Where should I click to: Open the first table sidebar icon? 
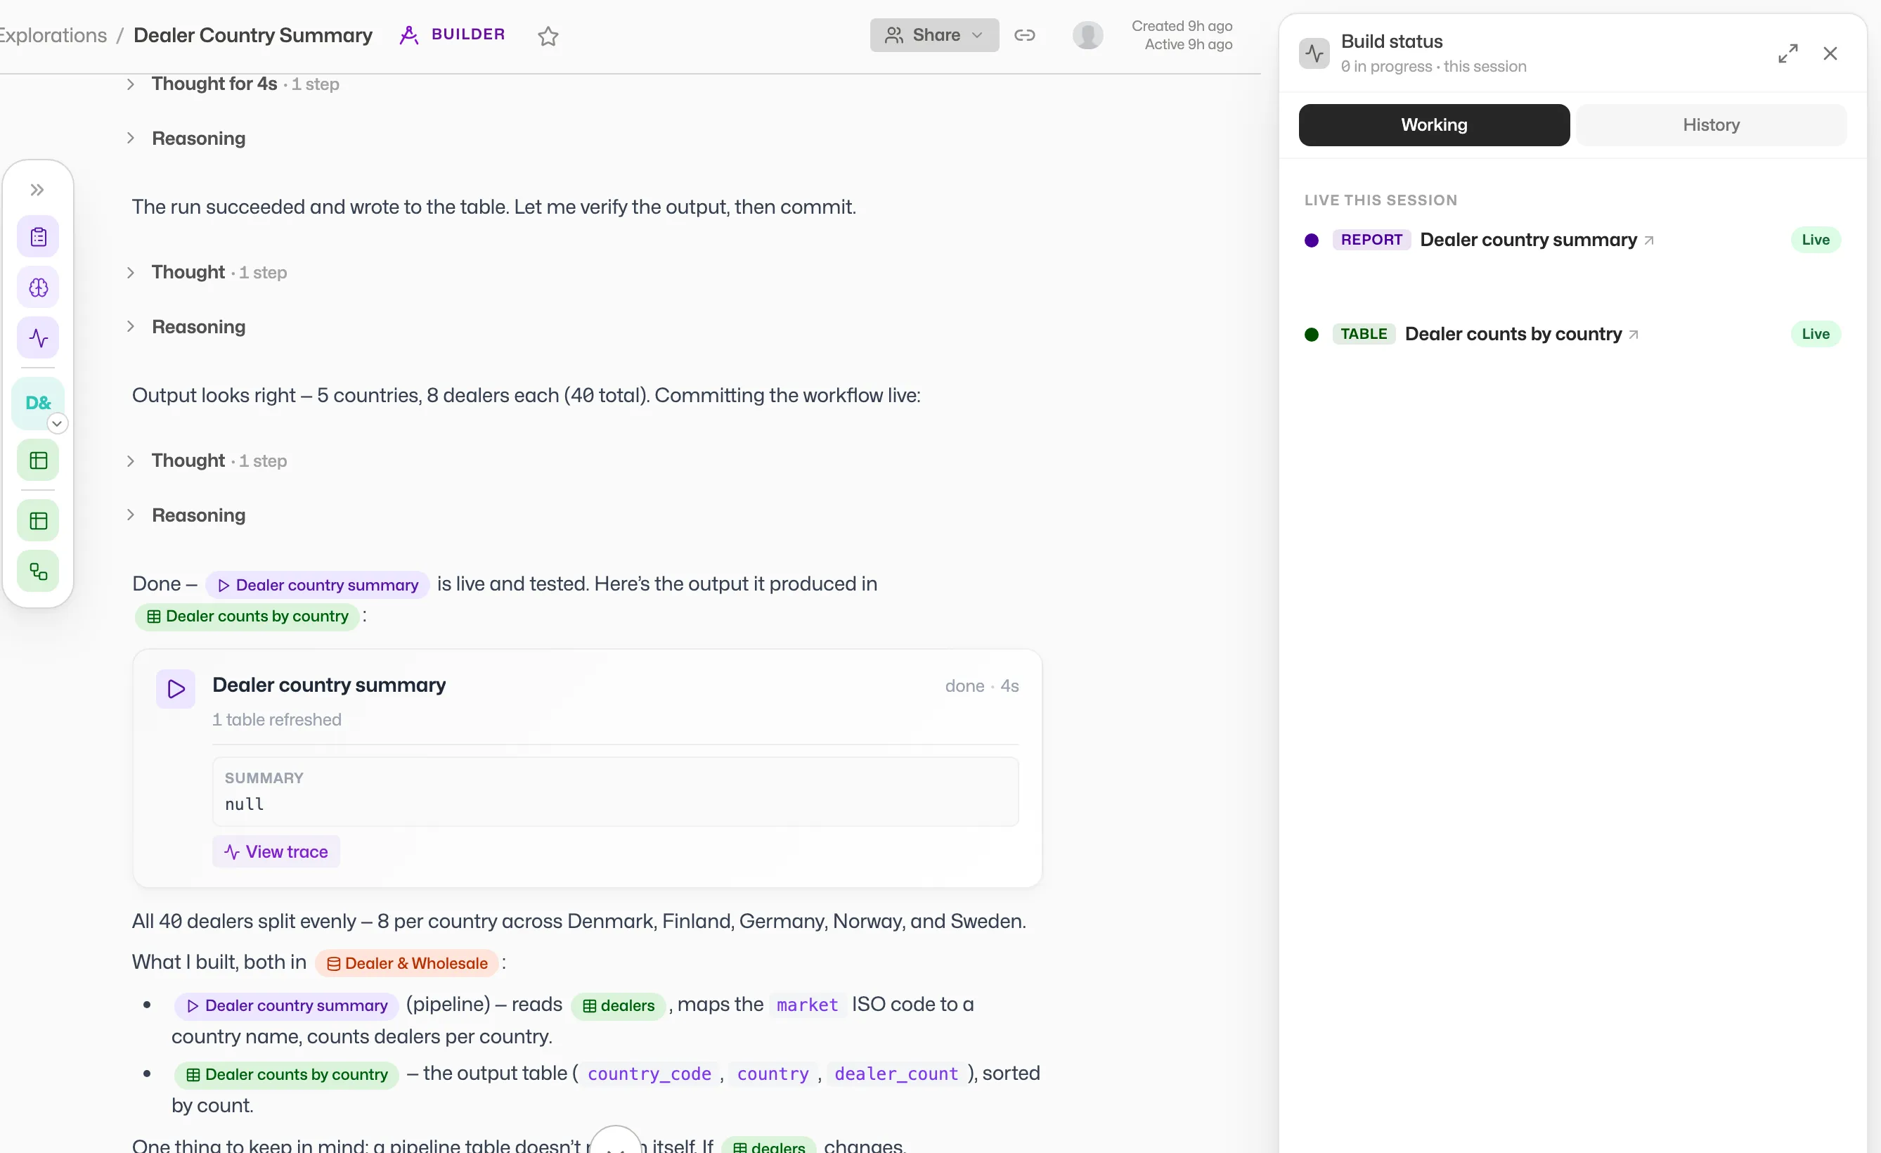click(x=38, y=460)
